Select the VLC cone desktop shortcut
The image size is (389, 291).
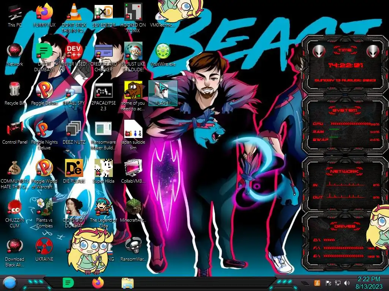(x=74, y=18)
